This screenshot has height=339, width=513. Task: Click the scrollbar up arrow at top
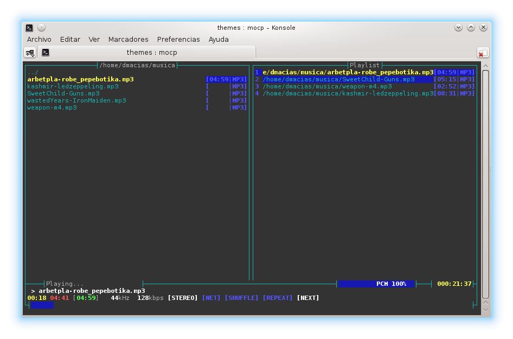click(x=485, y=66)
